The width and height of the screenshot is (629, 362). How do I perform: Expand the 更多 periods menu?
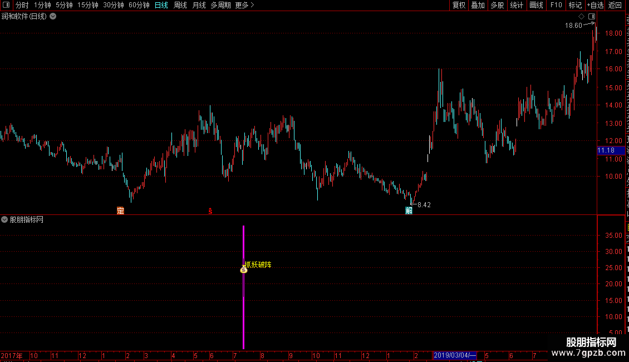click(x=245, y=5)
